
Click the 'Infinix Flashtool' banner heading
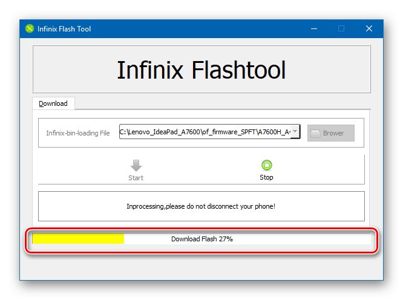click(201, 70)
